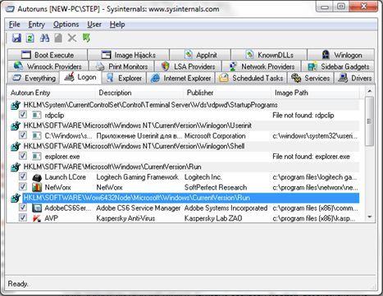Switch to the Winlogon tab
The width and height of the screenshot is (383, 296).
click(341, 55)
